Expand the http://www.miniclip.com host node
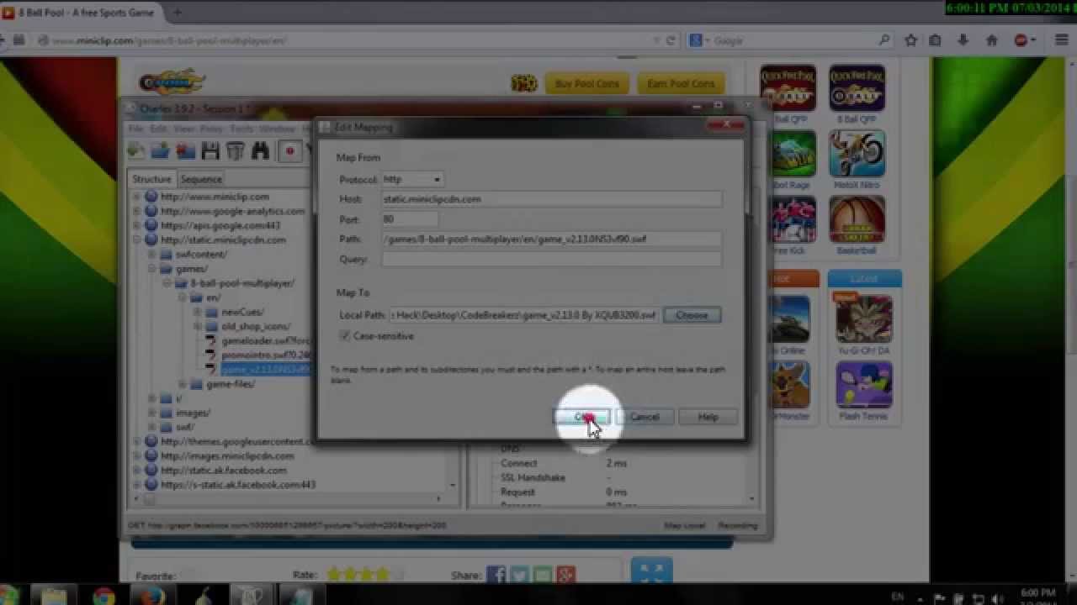This screenshot has width=1077, height=605. (136, 197)
